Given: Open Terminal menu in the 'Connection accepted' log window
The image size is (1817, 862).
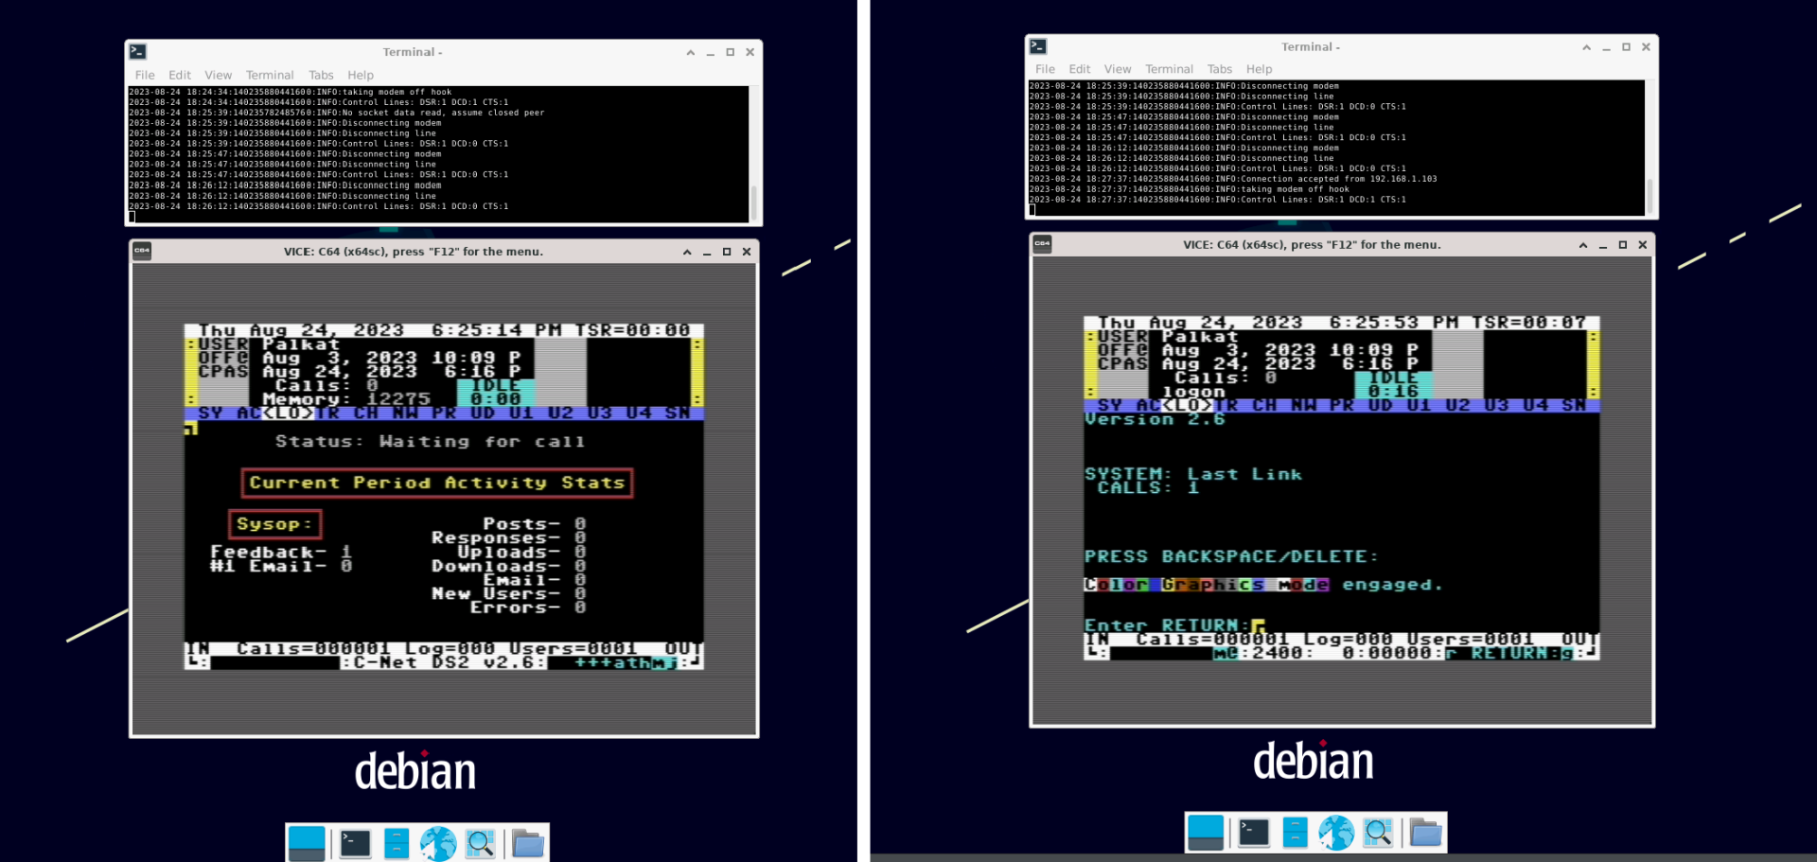Looking at the screenshot, I should tap(1169, 69).
